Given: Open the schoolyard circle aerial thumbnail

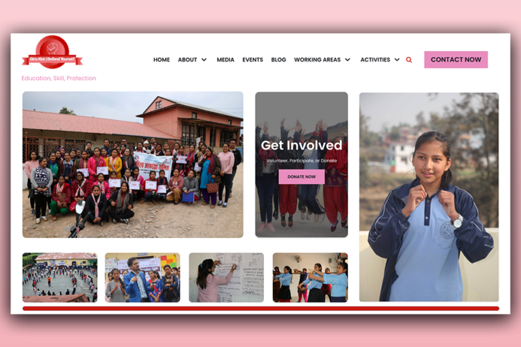Looking at the screenshot, I should coord(60,278).
